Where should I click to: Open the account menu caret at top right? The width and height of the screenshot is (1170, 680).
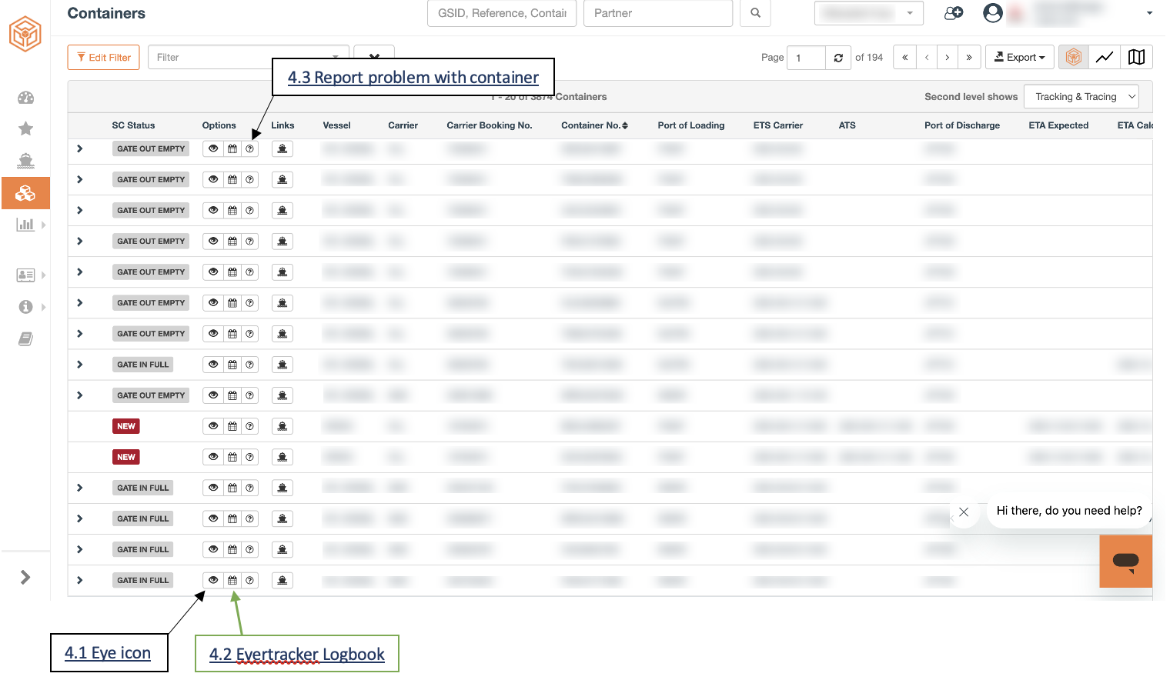pos(1149,13)
